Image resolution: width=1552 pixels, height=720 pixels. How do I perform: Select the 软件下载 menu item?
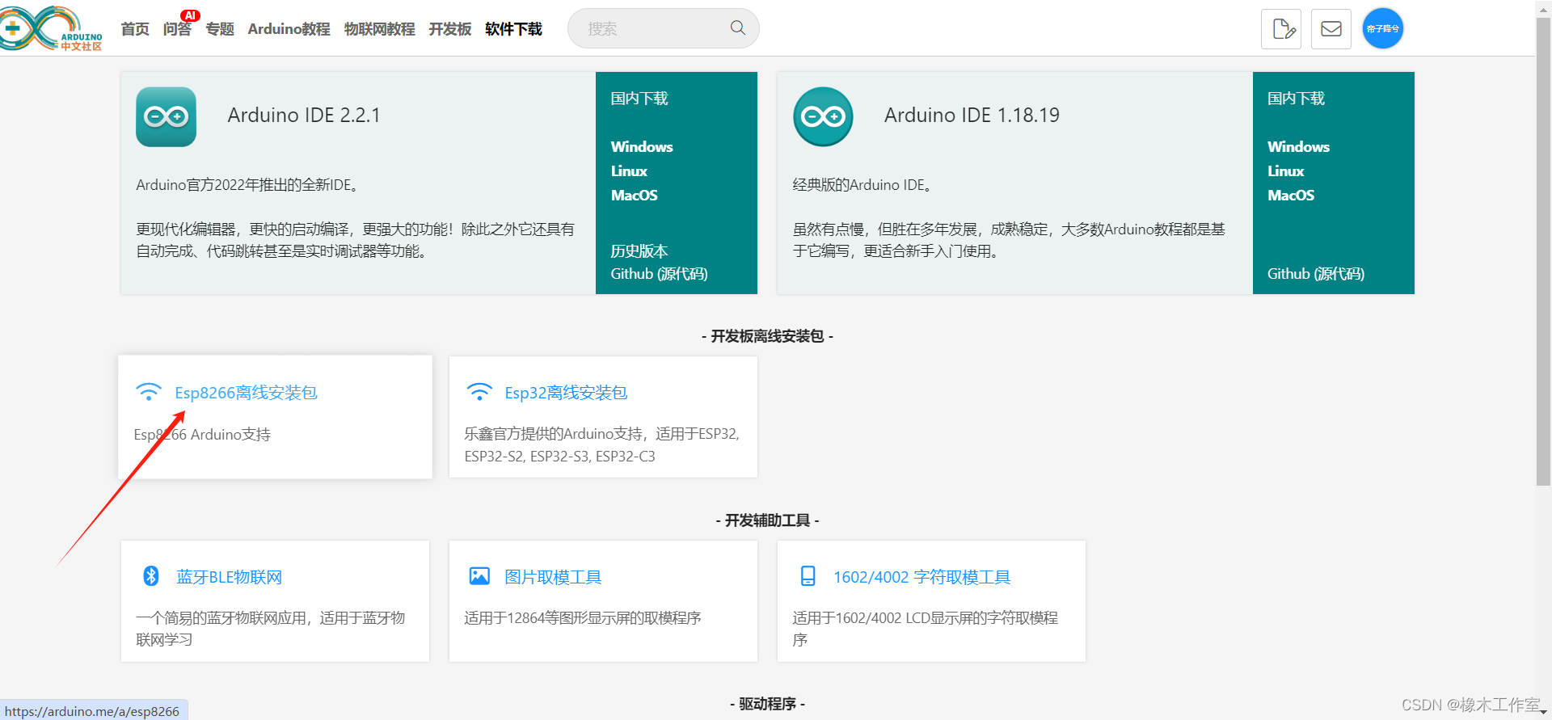coord(513,29)
